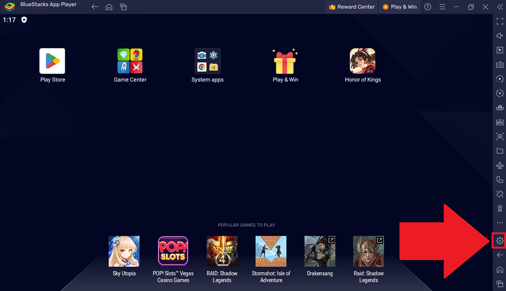Open BlueStacks settings via the gear

coord(500,240)
